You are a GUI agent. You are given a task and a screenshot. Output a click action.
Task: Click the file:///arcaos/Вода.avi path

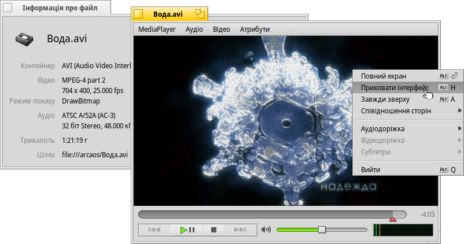pyautogui.click(x=95, y=155)
